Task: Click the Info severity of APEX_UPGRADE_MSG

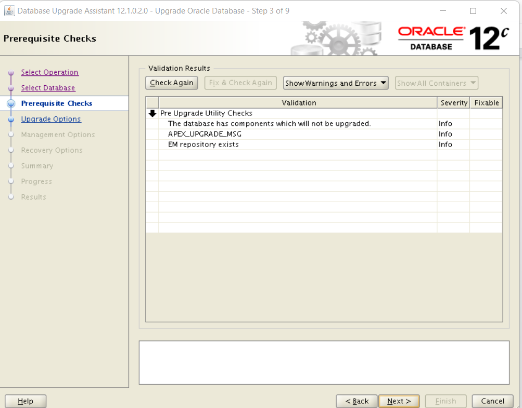Action: click(x=445, y=134)
